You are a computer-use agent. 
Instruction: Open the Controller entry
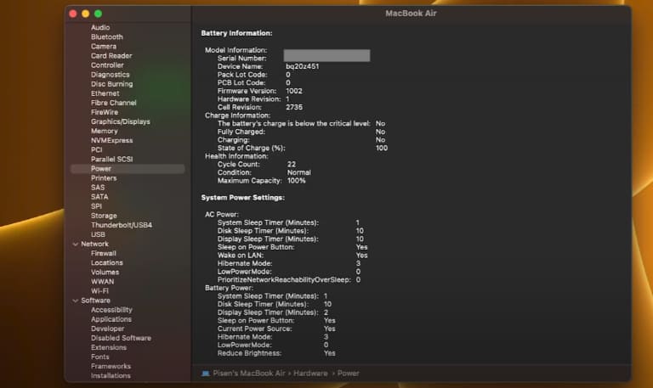pyautogui.click(x=107, y=65)
